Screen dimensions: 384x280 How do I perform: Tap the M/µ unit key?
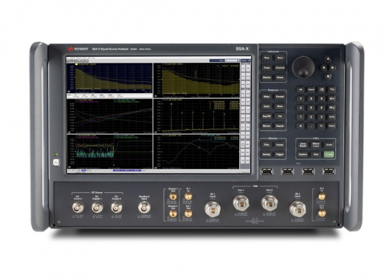click(332, 108)
